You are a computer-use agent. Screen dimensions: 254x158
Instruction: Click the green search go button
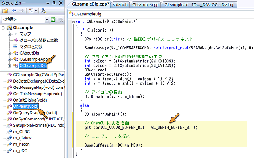click(x=53, y=20)
